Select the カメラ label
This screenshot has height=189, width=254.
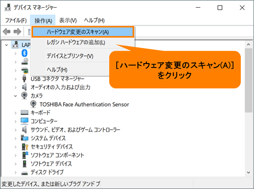[37, 96]
